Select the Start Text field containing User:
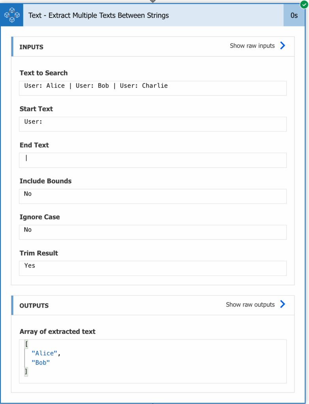This screenshot has width=309, height=404. pos(153,124)
